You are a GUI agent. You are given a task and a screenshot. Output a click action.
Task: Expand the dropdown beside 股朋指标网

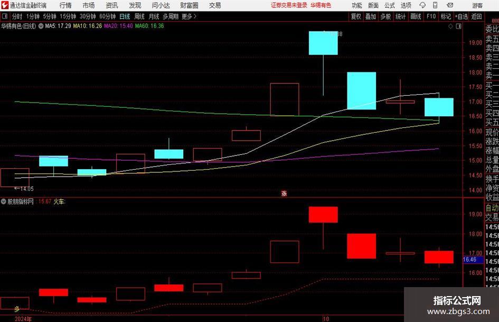(4, 201)
